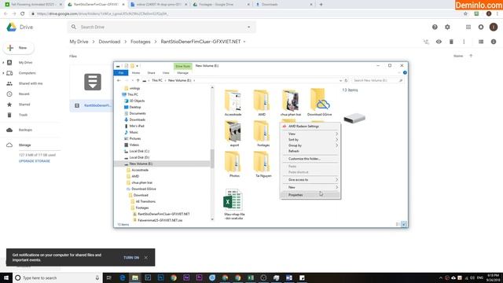The width and height of the screenshot is (503, 283).
Task: Expand the Sort by submenu in context menu
Action: [x=336, y=140]
